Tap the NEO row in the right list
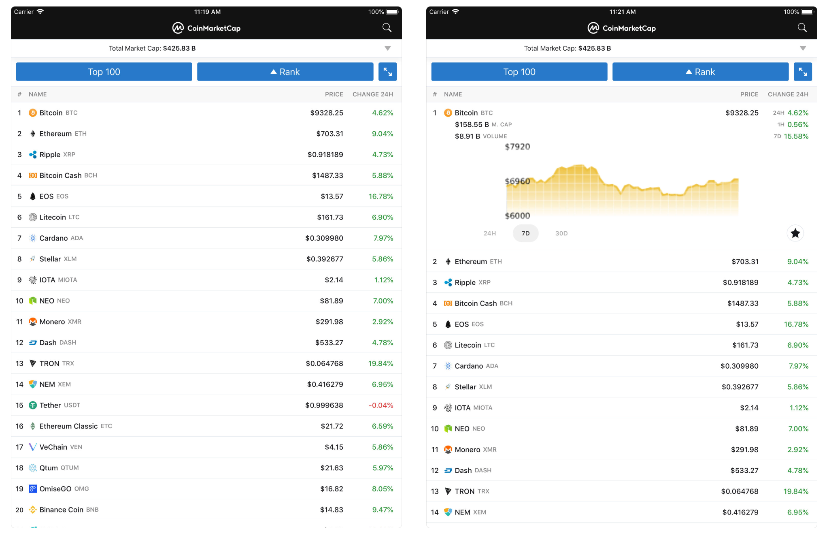 click(x=622, y=429)
